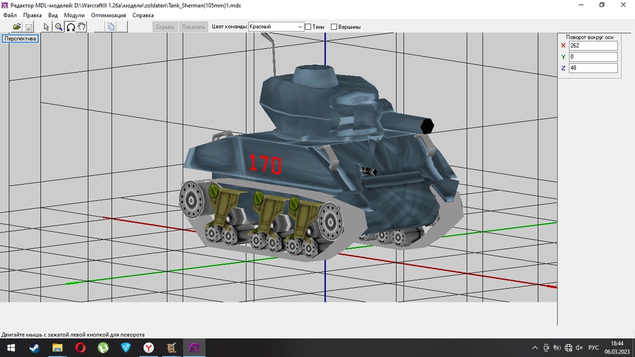
Task: Open Opera browser from the taskbar
Action: [80, 348]
